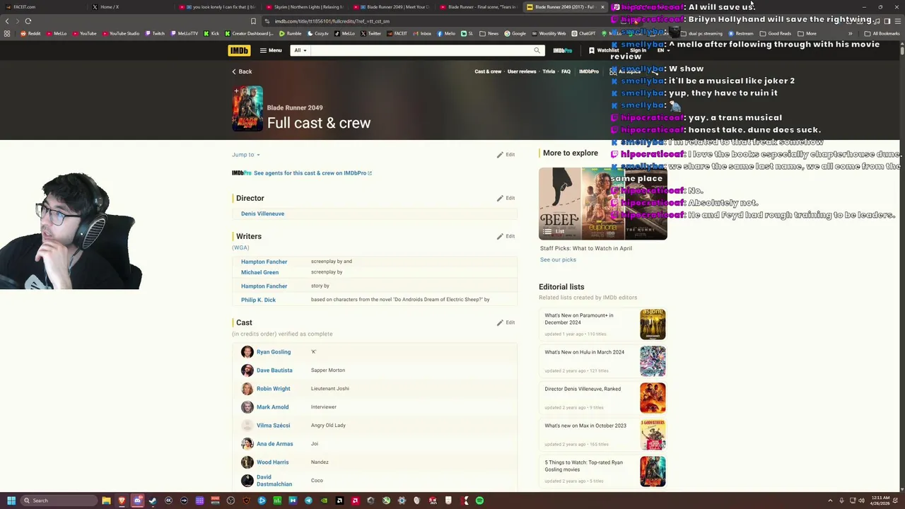Open Michael Green's page
The width and height of the screenshot is (905, 509).
[259, 272]
